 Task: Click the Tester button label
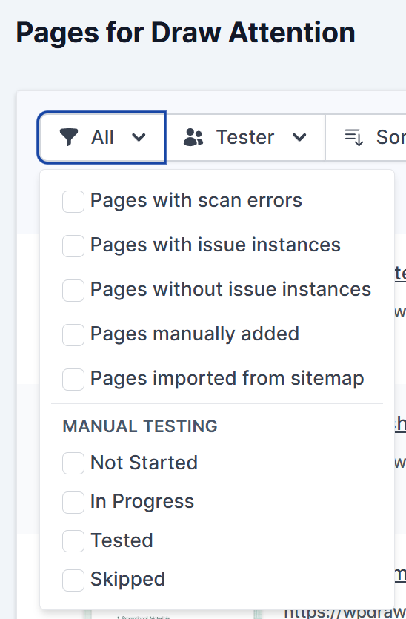[x=245, y=137]
